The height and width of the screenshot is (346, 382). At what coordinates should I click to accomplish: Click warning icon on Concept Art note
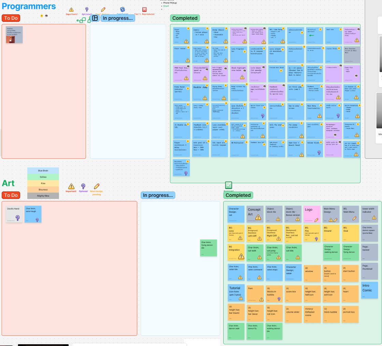(x=258, y=217)
